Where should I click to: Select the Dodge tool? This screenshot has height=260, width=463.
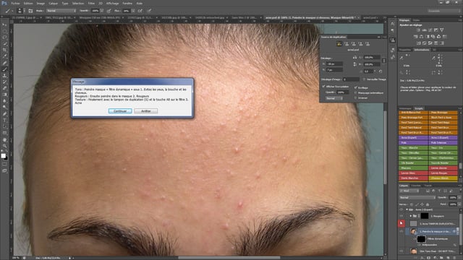[x=4, y=108]
